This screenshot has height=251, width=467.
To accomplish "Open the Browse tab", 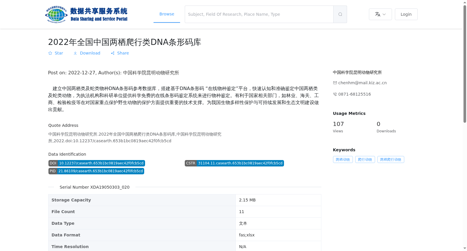I will (x=167, y=14).
